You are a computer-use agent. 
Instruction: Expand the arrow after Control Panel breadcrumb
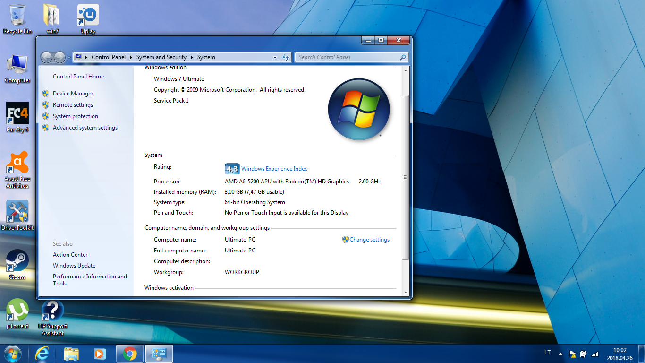(131, 57)
